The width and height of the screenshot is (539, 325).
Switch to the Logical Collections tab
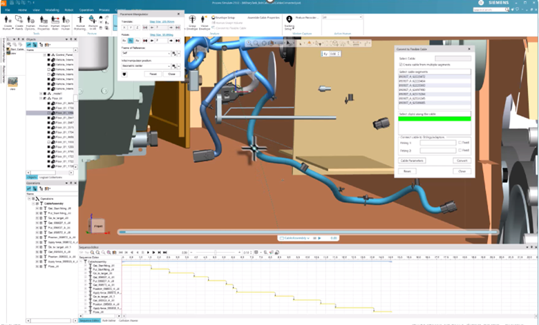click(50, 177)
